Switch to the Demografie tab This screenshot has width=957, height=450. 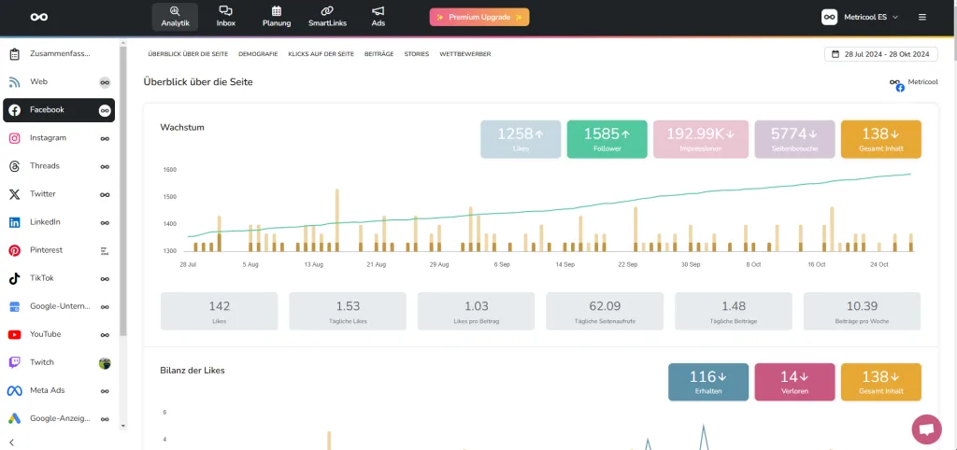pyautogui.click(x=258, y=54)
